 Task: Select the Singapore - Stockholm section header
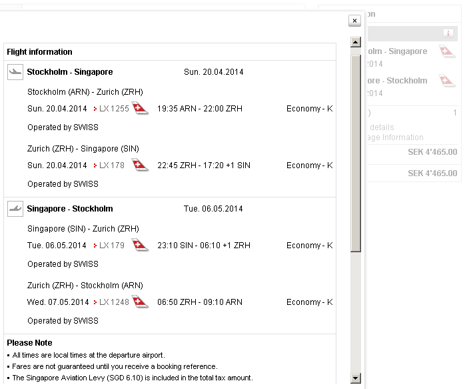(x=70, y=209)
